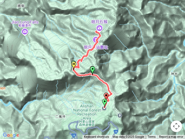The image size is (185, 139).
Task: Open the Terms link
Action: [151, 137]
